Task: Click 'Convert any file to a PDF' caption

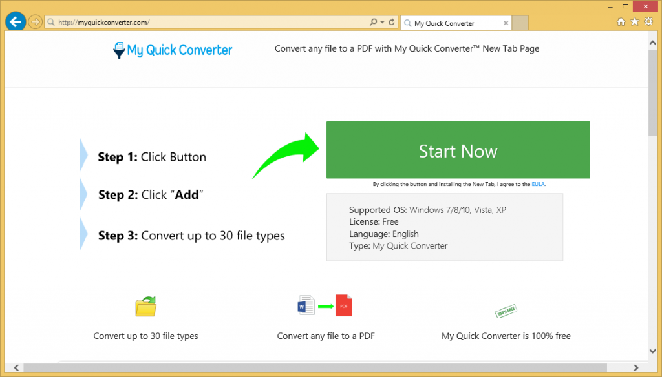Action: pos(326,336)
